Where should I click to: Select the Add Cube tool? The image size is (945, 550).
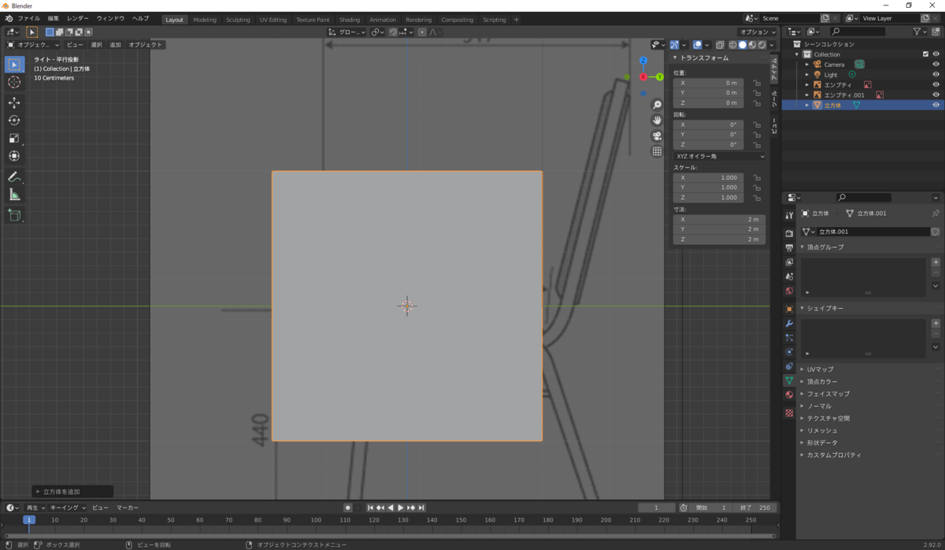14,214
